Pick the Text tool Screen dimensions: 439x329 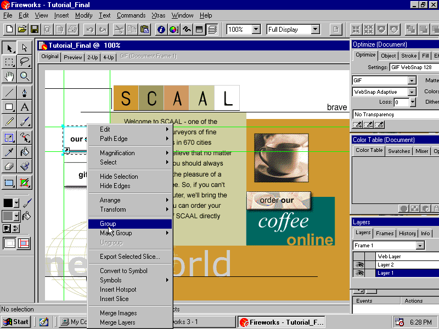click(x=25, y=107)
